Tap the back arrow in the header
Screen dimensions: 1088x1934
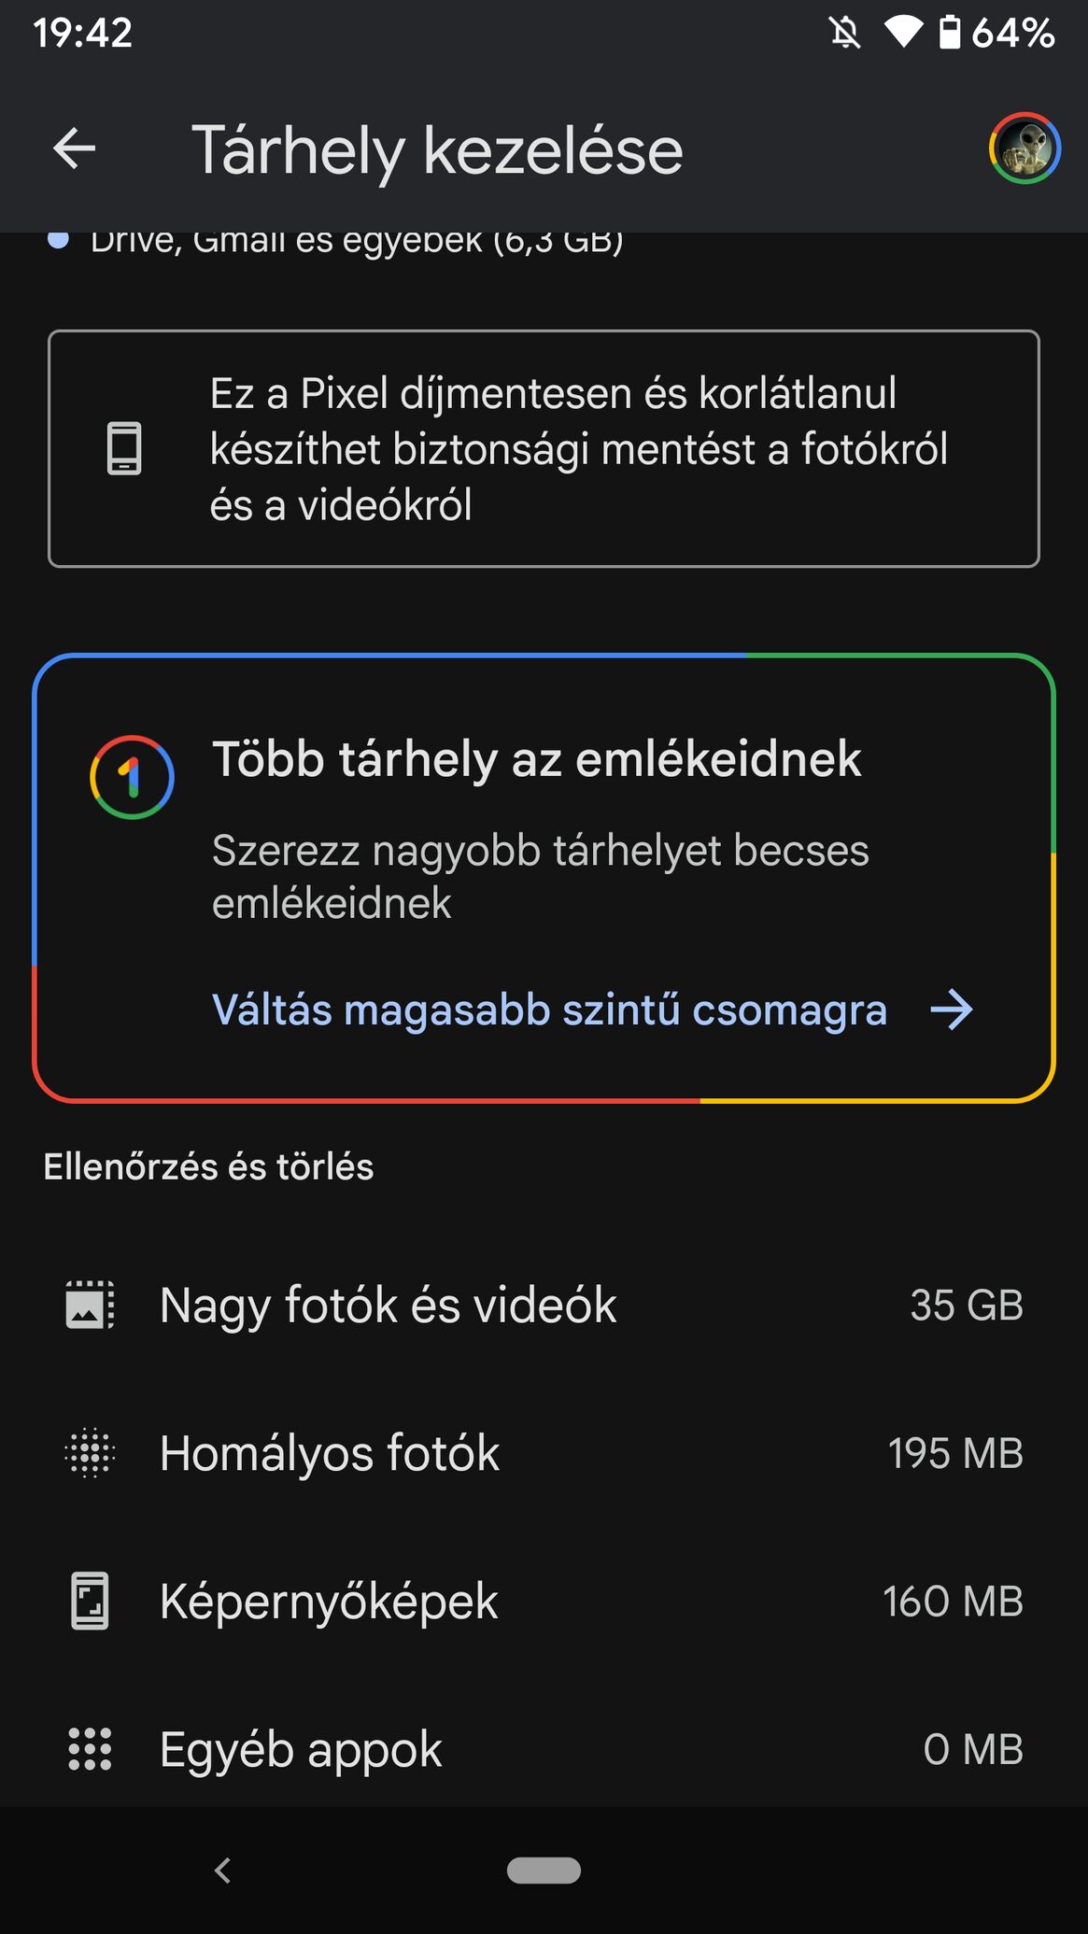point(75,148)
